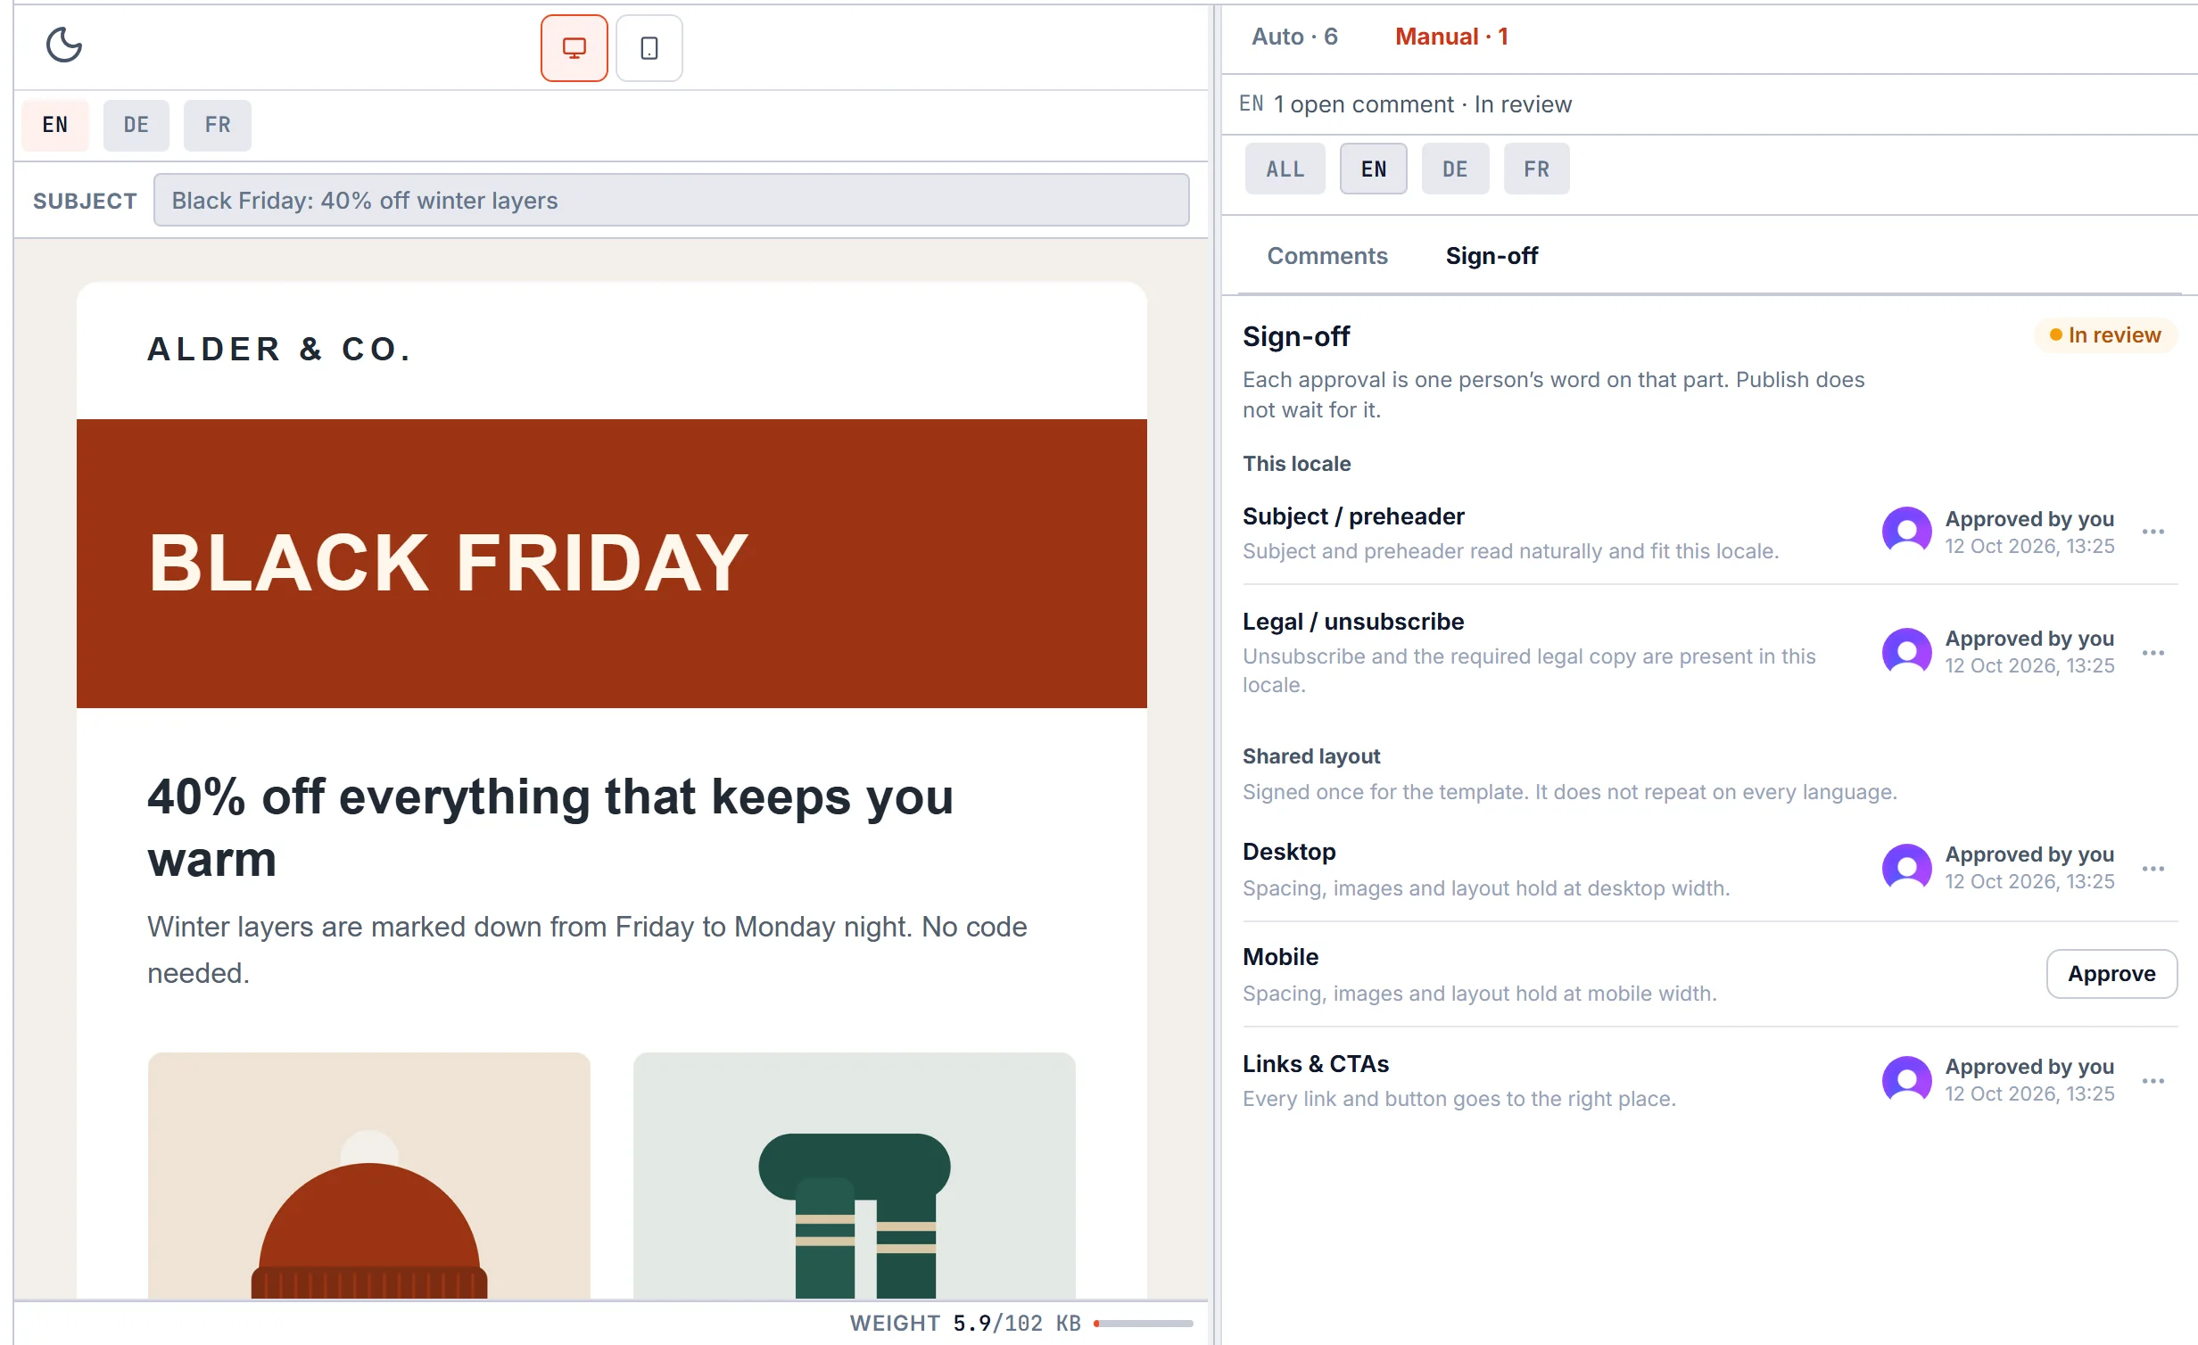Select FR locale in the preview pane
Image resolution: width=2198 pixels, height=1345 pixels.
pos(218,125)
